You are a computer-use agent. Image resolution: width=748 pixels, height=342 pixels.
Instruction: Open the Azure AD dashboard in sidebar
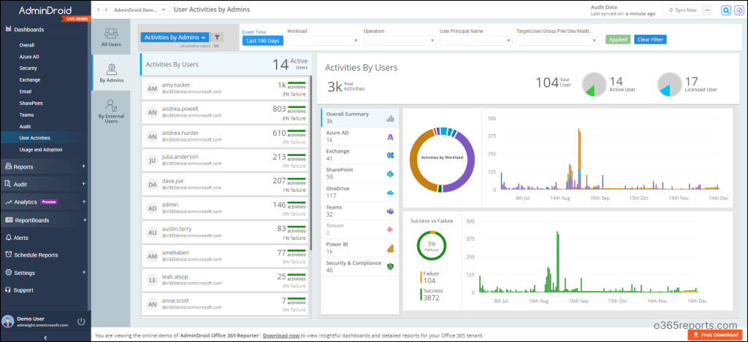29,57
